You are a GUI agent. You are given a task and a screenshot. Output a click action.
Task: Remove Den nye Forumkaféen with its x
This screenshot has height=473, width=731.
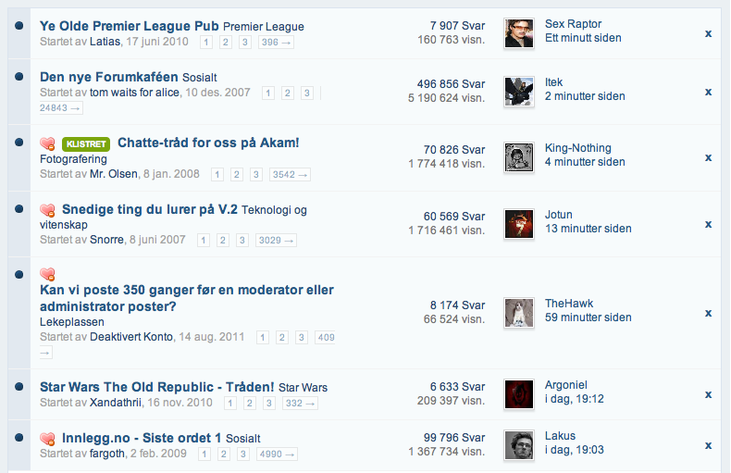coord(708,92)
